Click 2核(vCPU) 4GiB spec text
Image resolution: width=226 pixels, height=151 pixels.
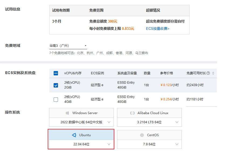point(72,99)
